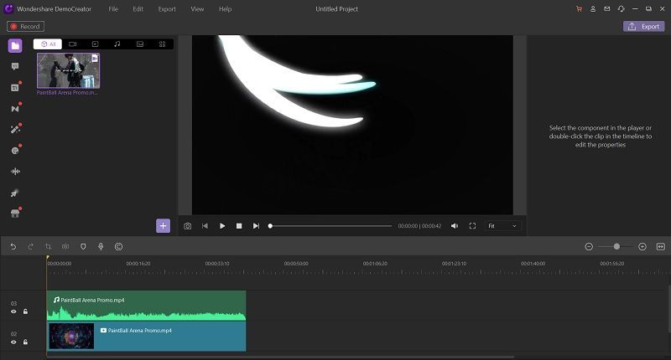Toggle fullscreen preview
671x360 pixels.
click(x=472, y=226)
